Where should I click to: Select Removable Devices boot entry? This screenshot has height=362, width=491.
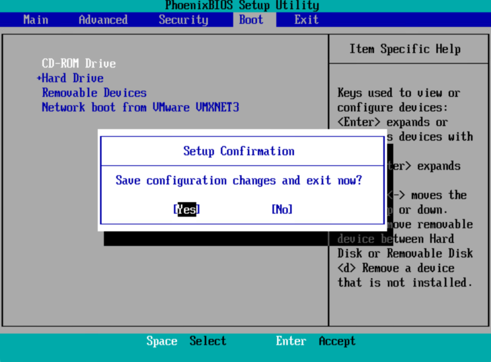pyautogui.click(x=94, y=93)
